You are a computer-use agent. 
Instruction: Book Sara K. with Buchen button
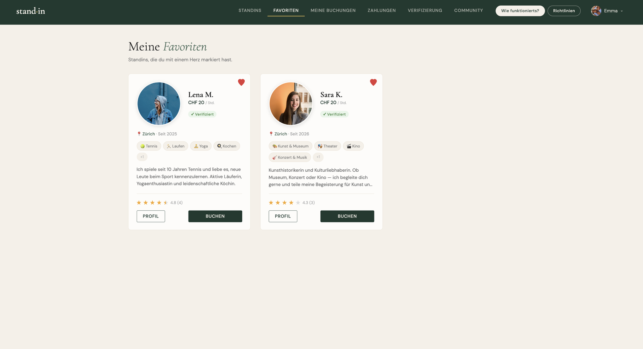(x=347, y=216)
